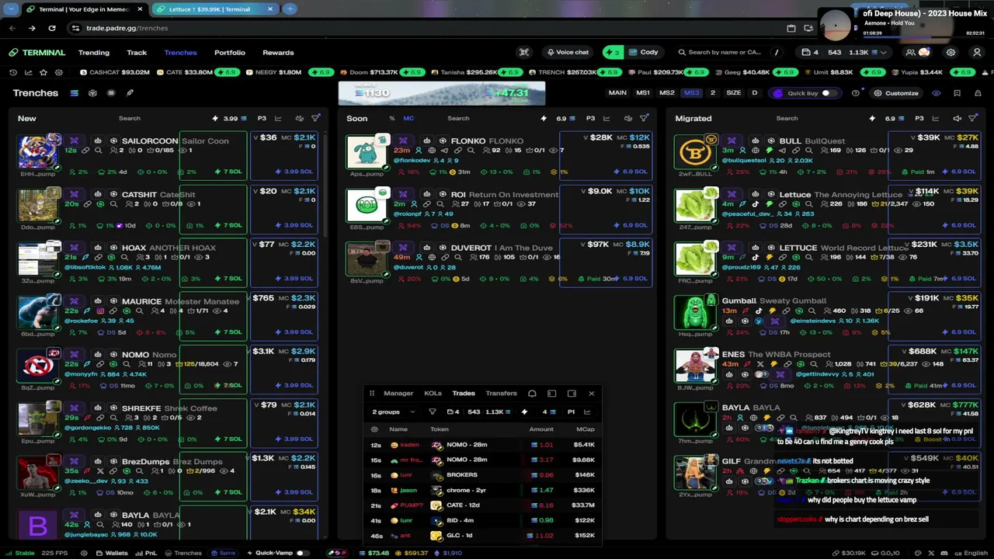This screenshot has width=994, height=559.
Task: Toggle sound mute in New column header
Action: click(299, 118)
